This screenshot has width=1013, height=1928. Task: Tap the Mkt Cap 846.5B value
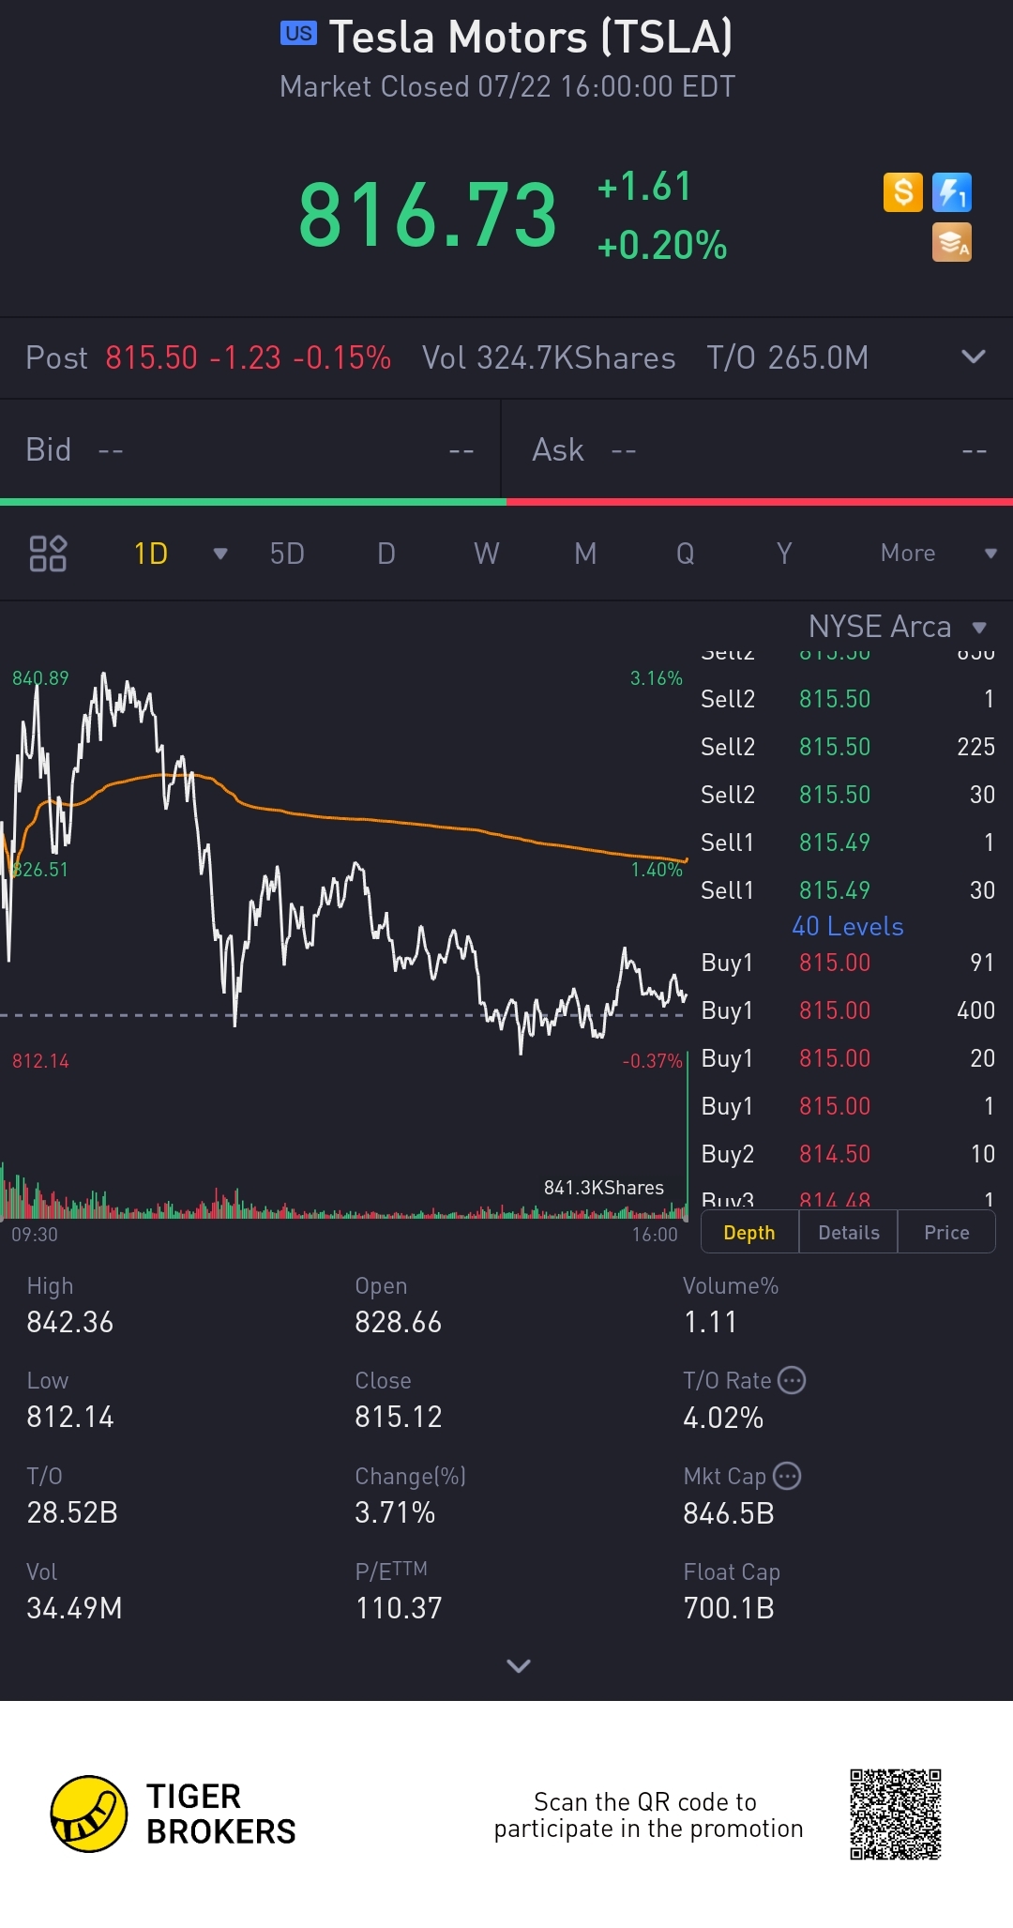point(729,1513)
